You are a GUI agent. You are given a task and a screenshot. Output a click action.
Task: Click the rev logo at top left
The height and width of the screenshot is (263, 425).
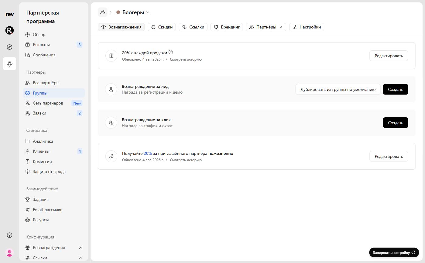(x=9, y=14)
